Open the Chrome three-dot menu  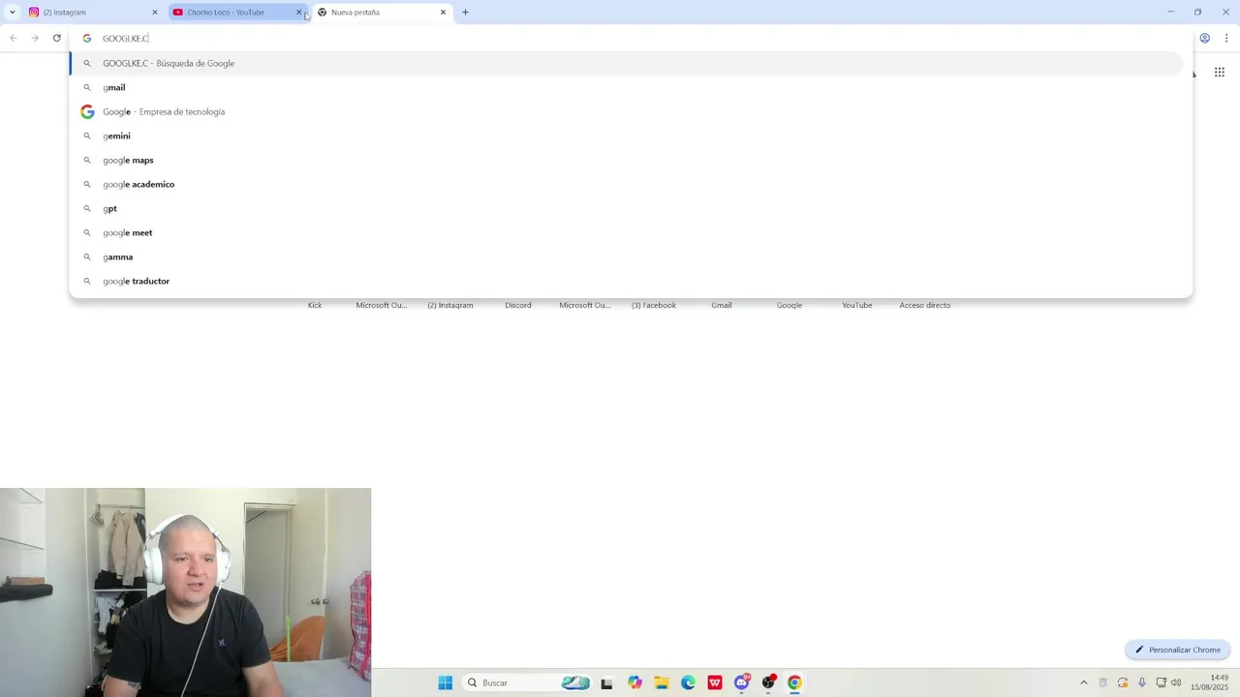(x=1226, y=39)
